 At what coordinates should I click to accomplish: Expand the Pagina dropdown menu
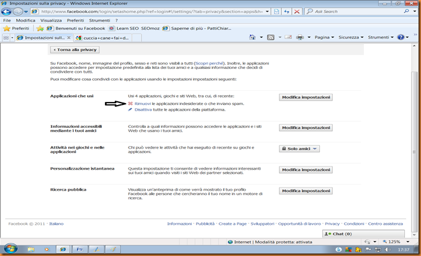324,37
